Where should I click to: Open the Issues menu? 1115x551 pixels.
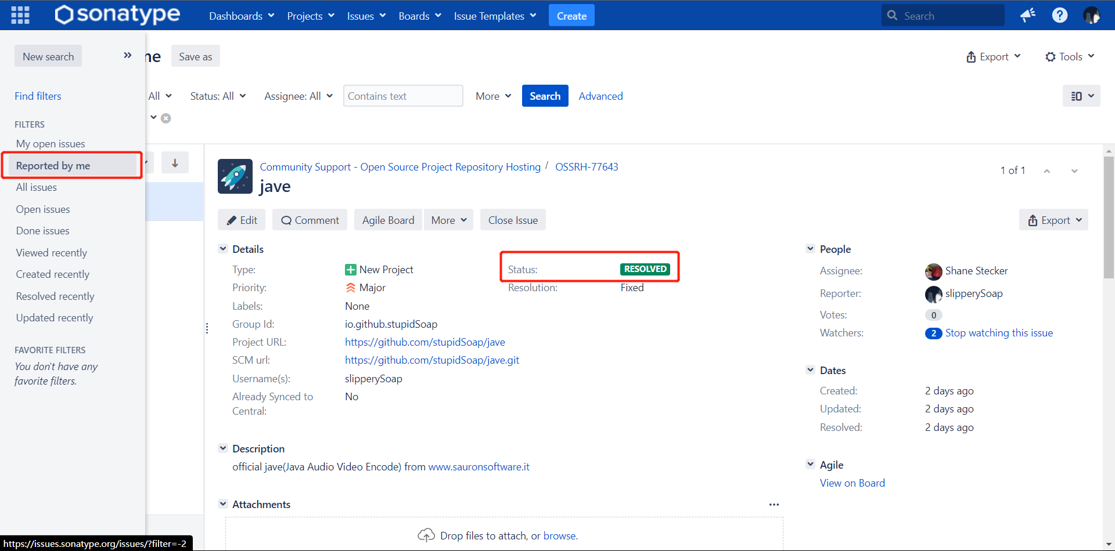click(366, 16)
